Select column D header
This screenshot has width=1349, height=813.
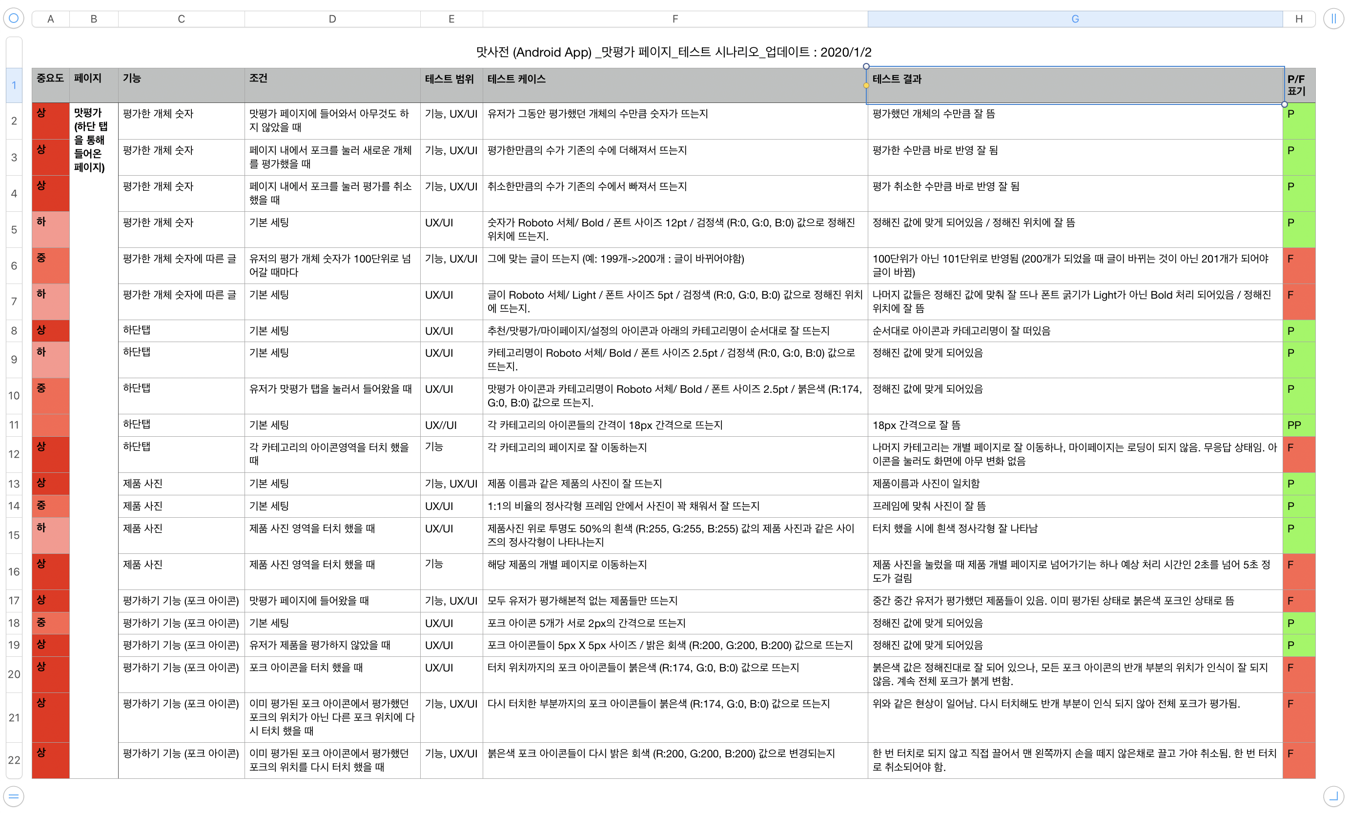tap(332, 19)
